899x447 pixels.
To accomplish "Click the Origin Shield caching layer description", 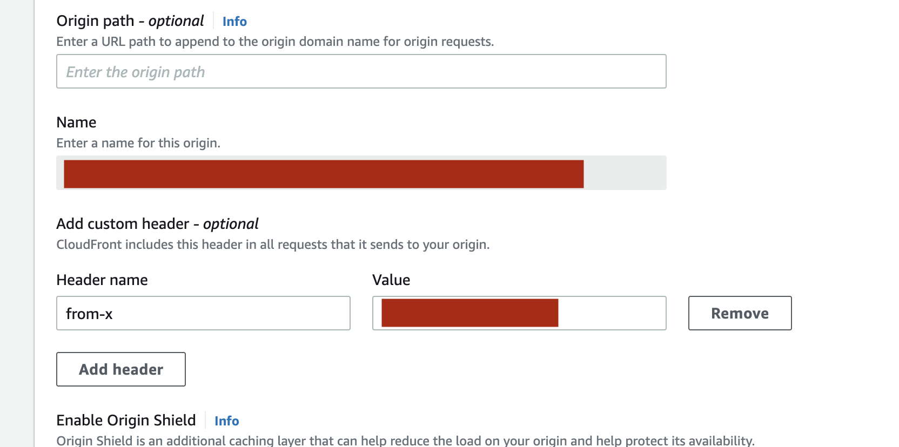I will 405,441.
